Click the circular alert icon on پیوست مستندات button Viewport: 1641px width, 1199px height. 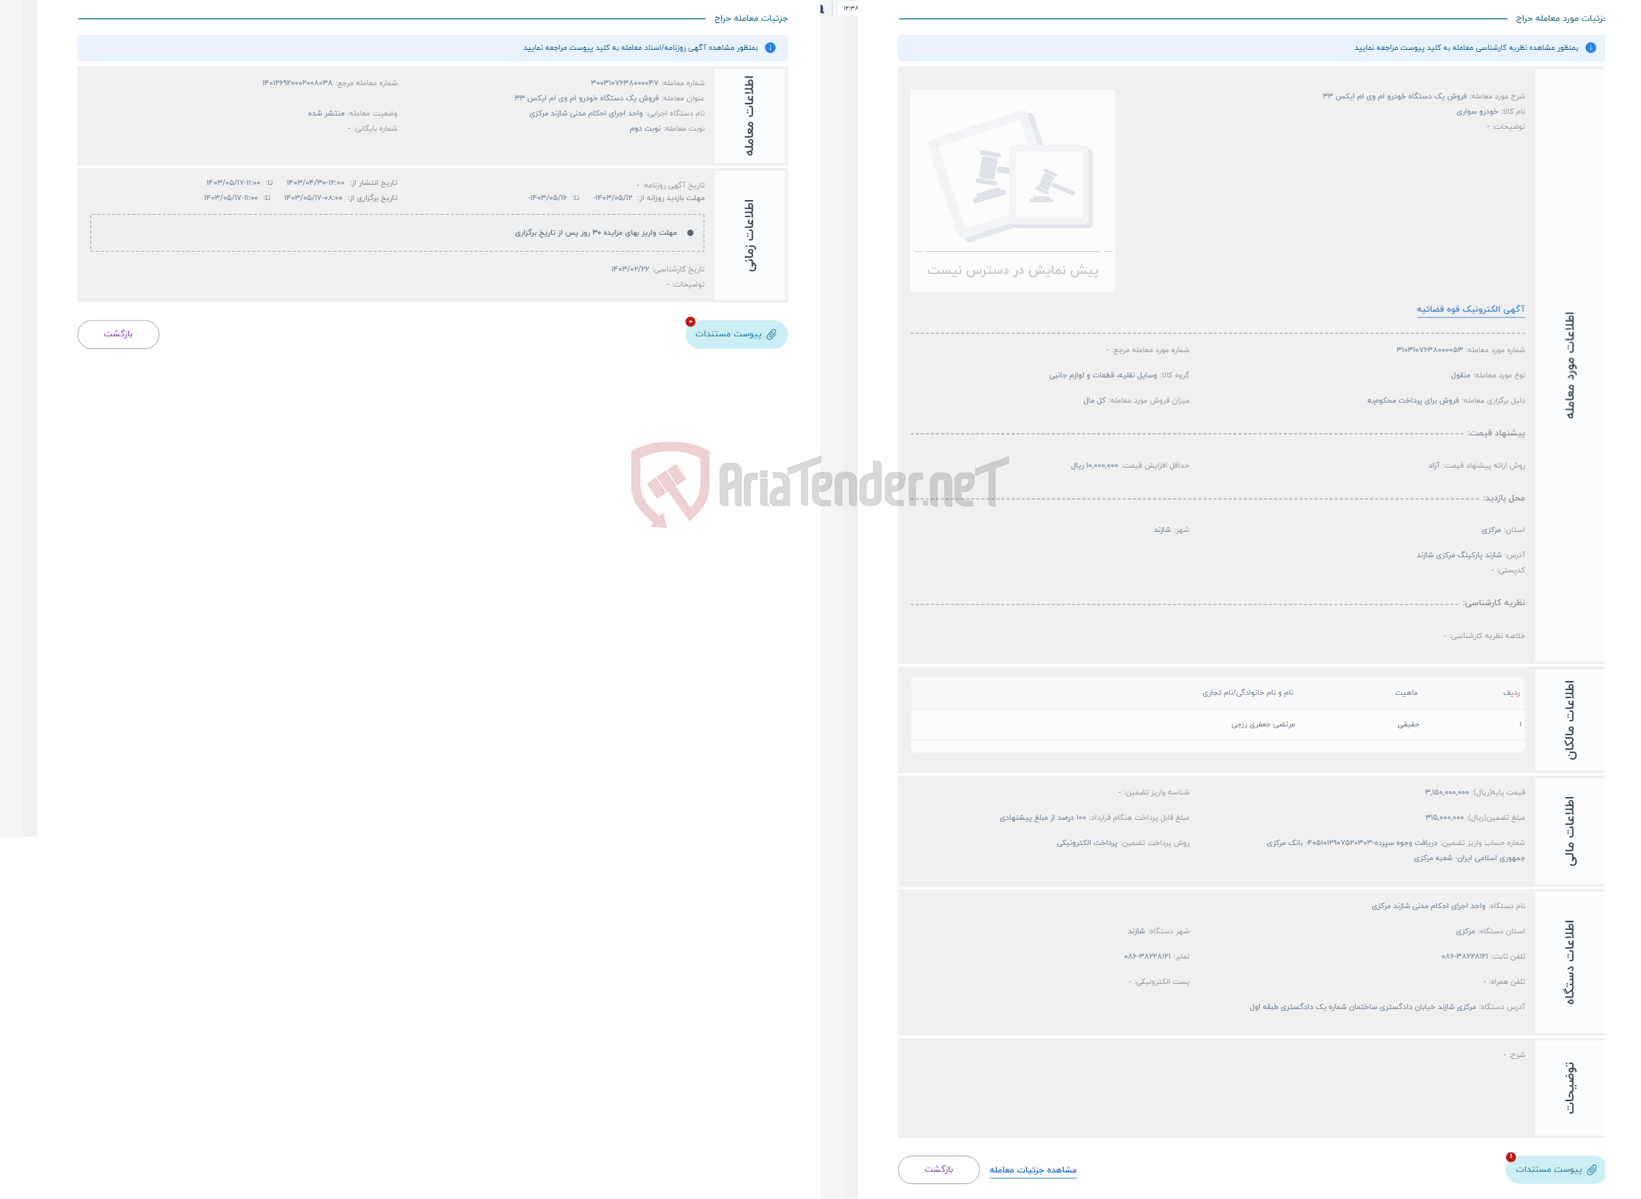[690, 320]
